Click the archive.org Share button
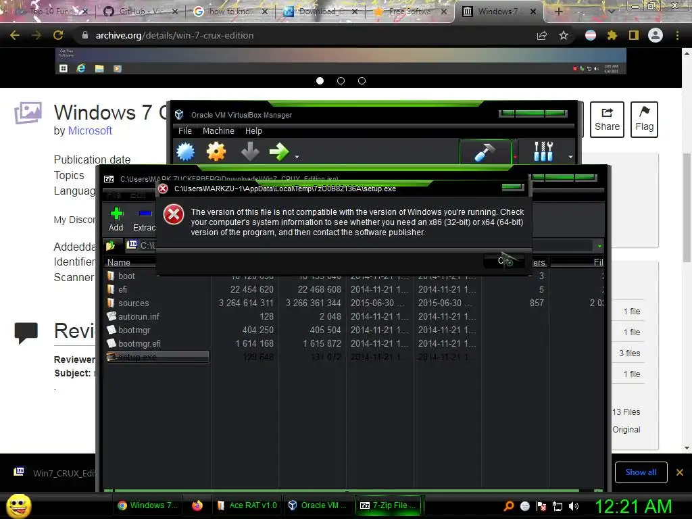The height and width of the screenshot is (519, 692). (x=607, y=120)
